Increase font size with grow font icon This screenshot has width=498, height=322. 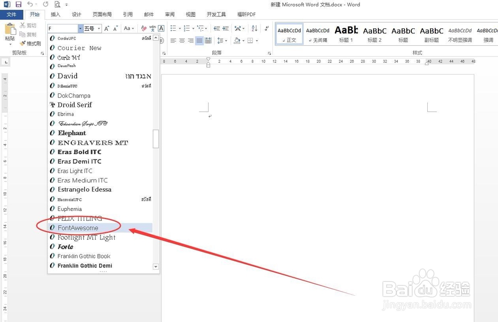coord(107,28)
